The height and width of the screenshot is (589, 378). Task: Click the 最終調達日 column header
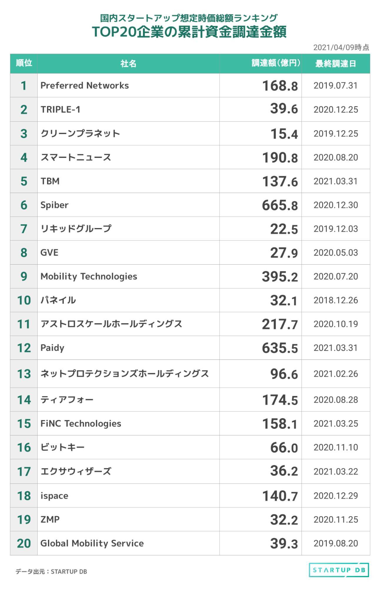click(x=336, y=63)
